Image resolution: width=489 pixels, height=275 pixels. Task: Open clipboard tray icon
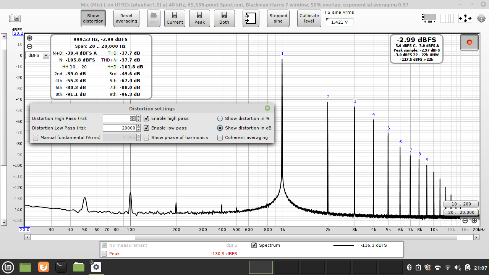click(x=418, y=267)
